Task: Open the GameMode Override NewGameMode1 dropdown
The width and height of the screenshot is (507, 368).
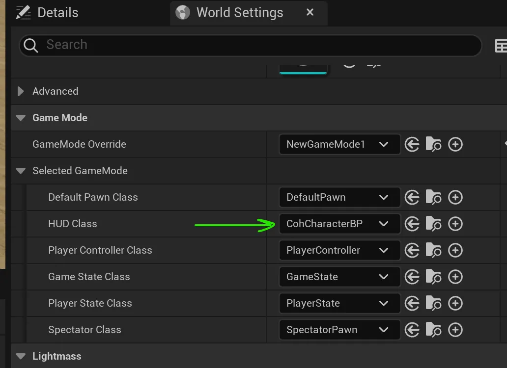Action: pyautogui.click(x=339, y=144)
